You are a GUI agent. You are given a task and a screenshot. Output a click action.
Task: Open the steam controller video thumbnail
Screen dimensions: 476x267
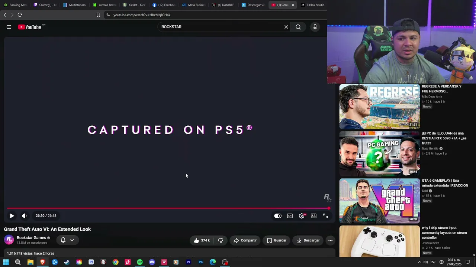coord(379,241)
